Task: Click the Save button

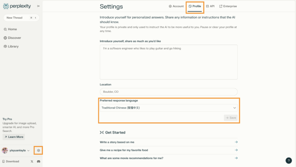Action: (x=231, y=118)
